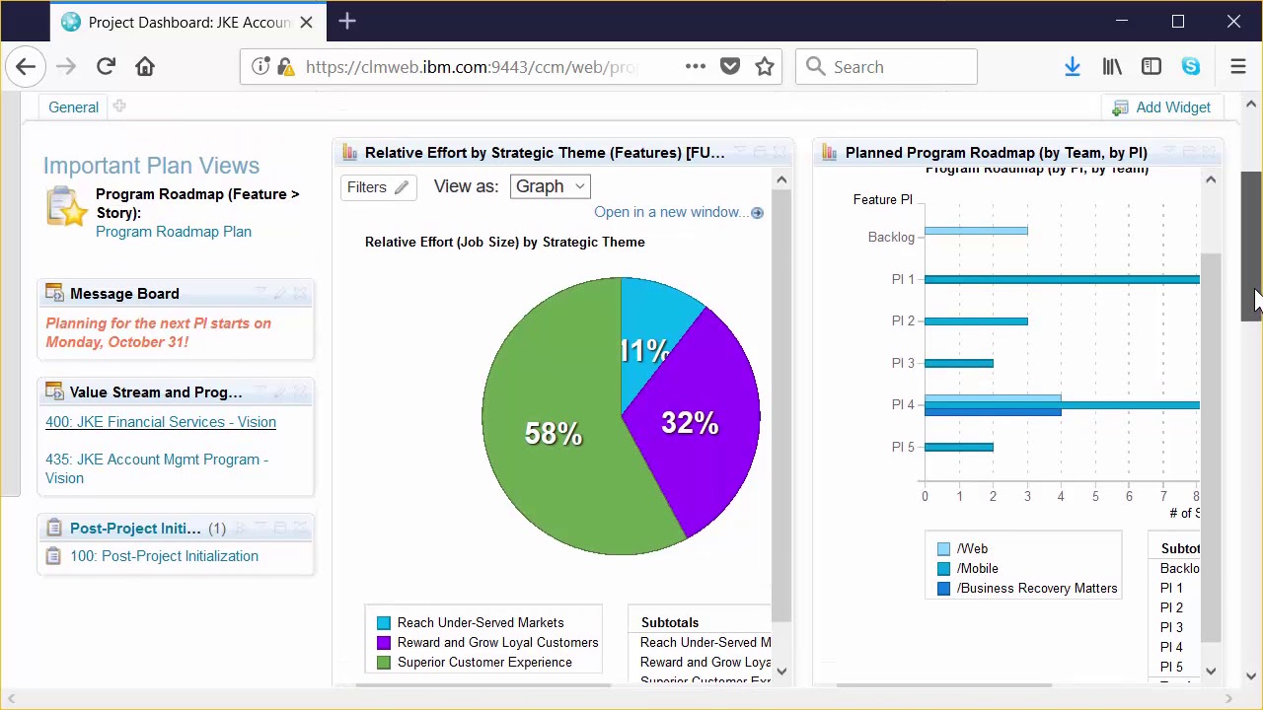Click the PI 2 bar in the roadmap chart
The width and height of the screenshot is (1263, 710).
(976, 320)
